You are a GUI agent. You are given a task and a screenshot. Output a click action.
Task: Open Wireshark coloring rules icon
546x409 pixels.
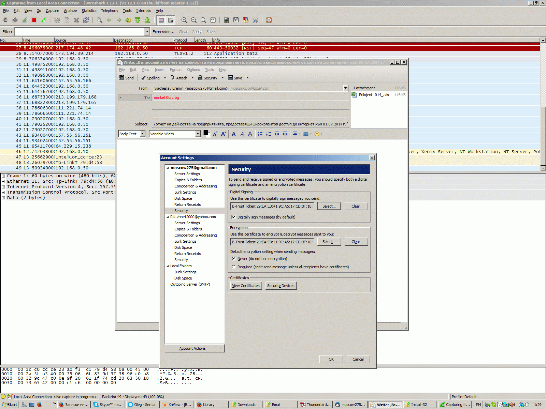(246, 20)
